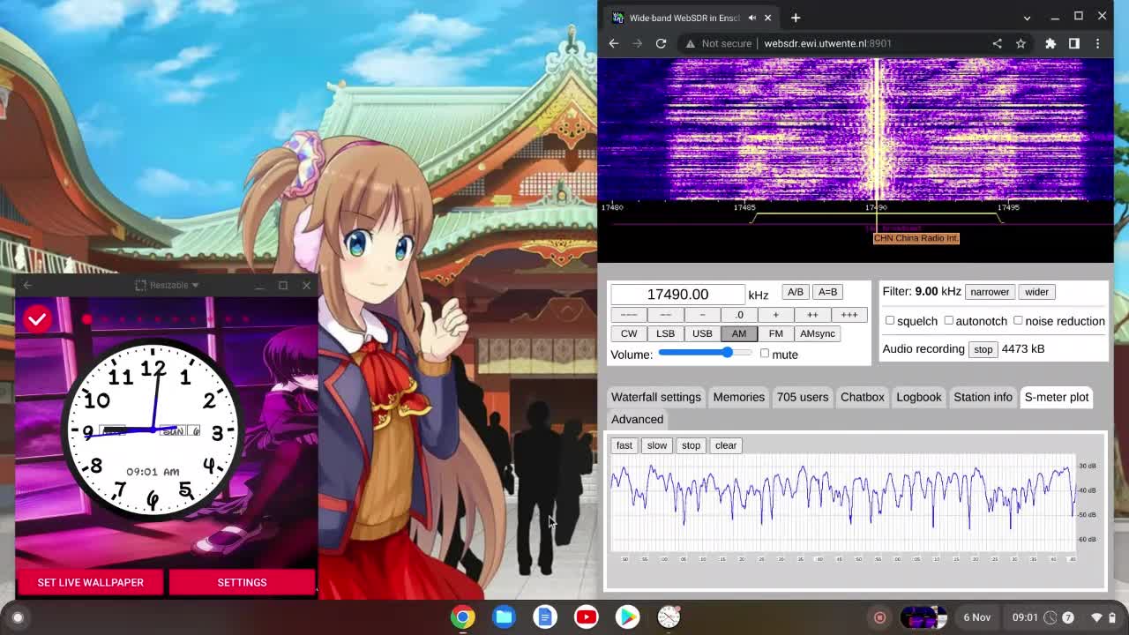
Task: Click the CHN China Radio Int. label
Action: 916,238
